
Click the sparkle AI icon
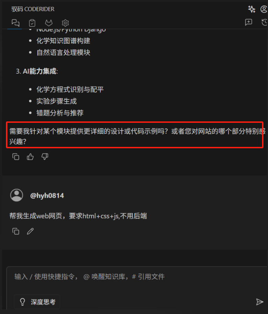[252, 9]
